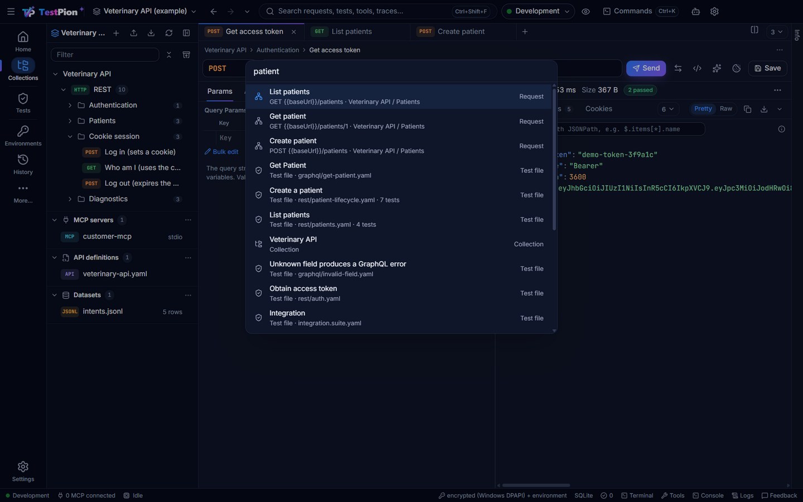Viewport: 803px width, 502px height.
Task: Add a new item with the plus icon beside Veterinary
Action: pos(116,33)
